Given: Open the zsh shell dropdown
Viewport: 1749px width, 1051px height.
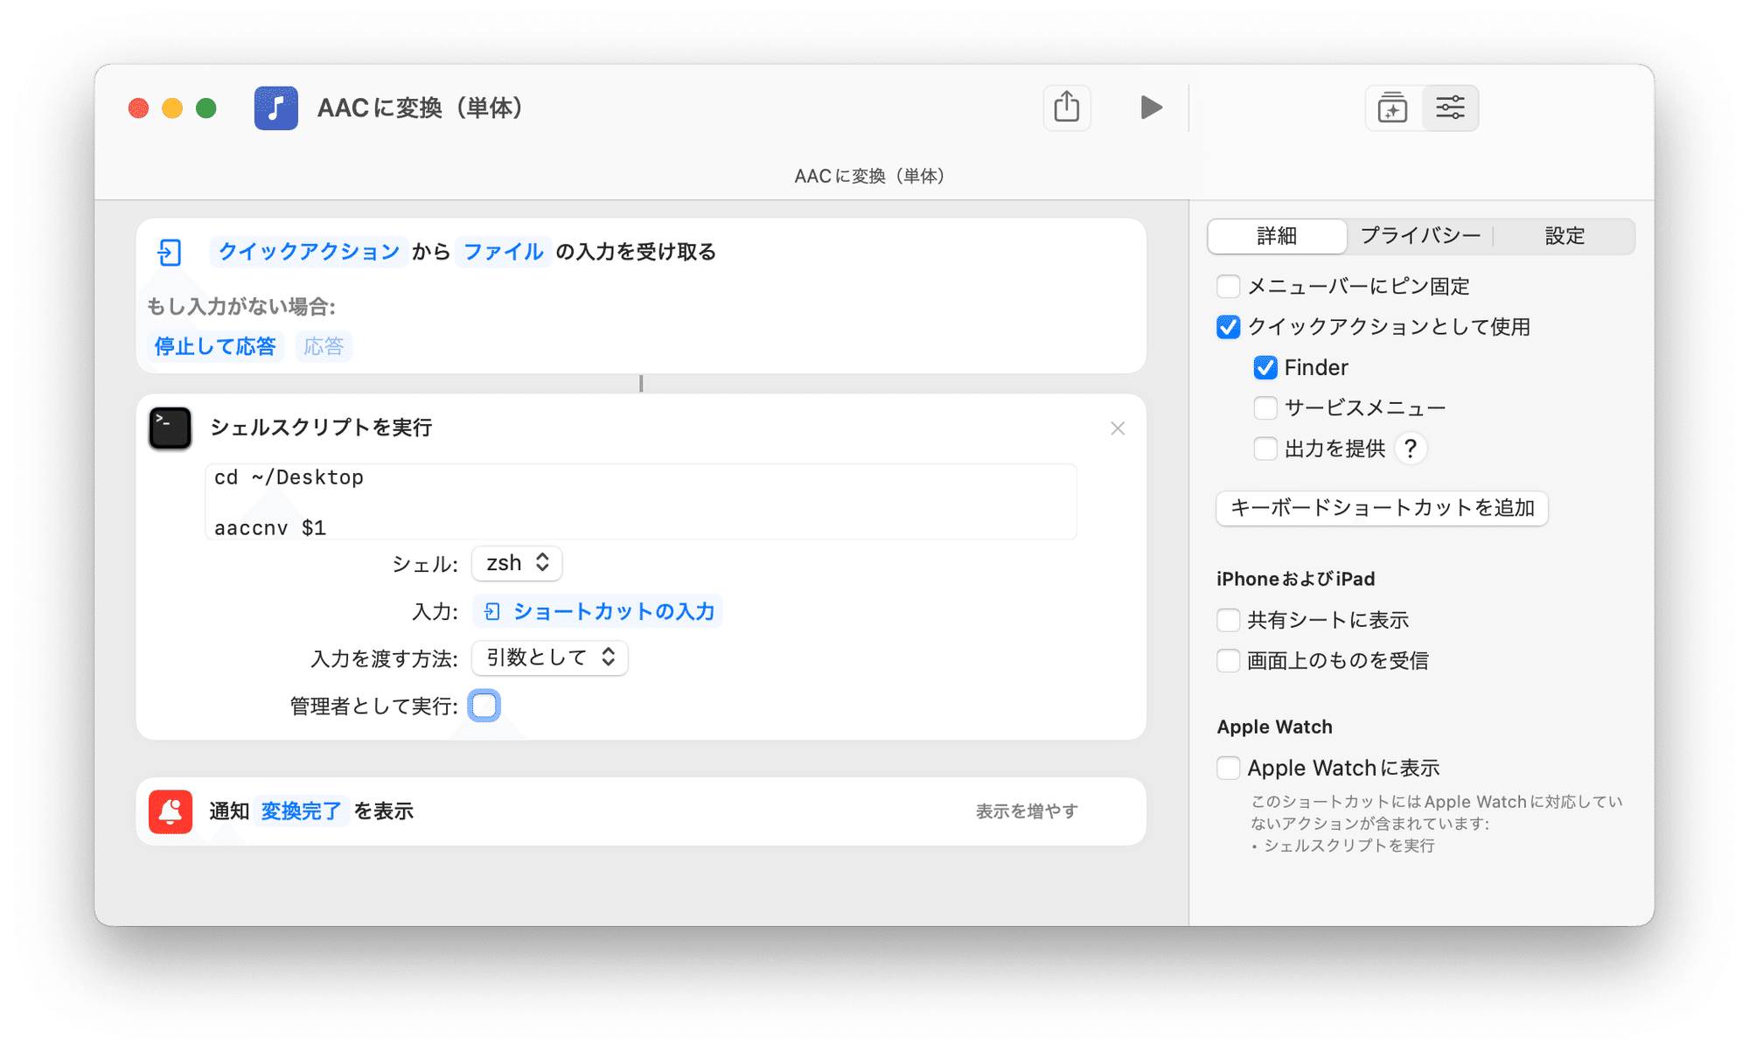Looking at the screenshot, I should point(516,562).
